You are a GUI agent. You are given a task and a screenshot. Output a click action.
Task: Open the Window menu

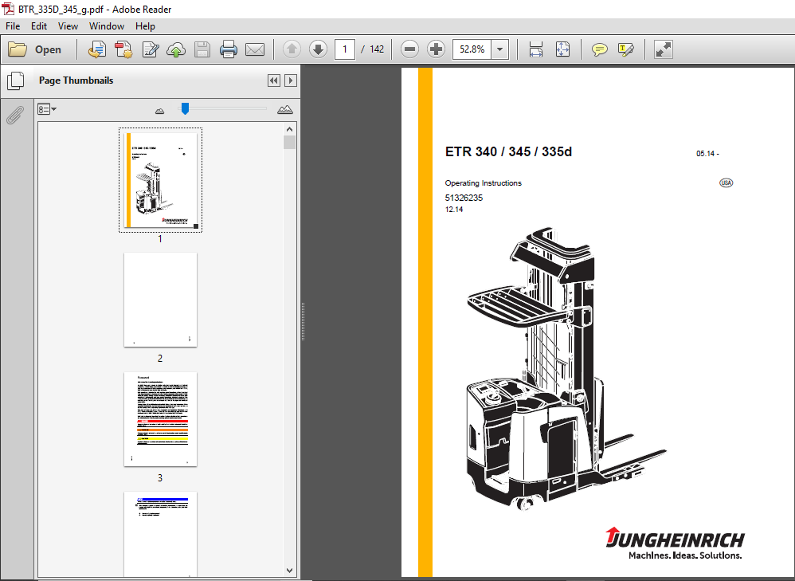coord(107,26)
